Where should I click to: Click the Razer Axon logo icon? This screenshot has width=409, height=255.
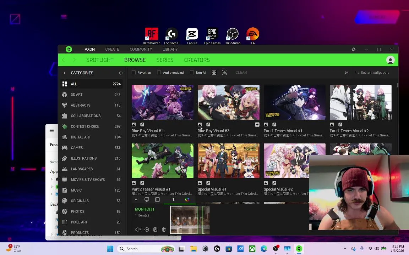point(69,49)
